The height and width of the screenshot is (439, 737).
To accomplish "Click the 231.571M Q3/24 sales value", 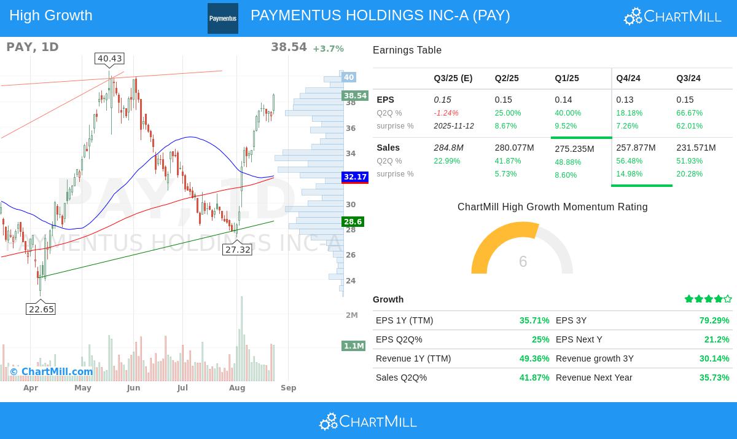I will 696,148.
